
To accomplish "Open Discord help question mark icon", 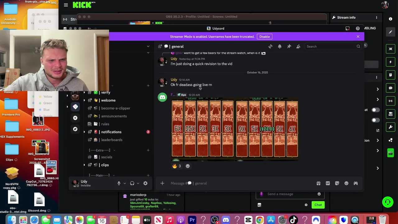I will coord(358,28).
